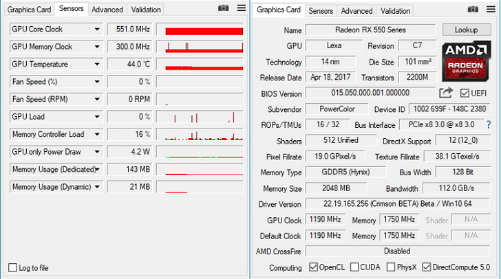Toggle the OpenCL checkbox

point(313,267)
